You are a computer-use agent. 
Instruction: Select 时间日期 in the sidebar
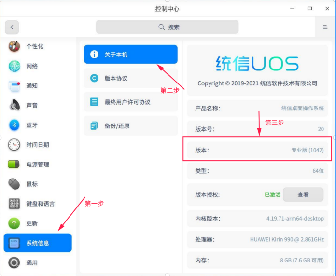coord(38,145)
